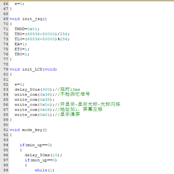Click the '//显示清屏' comment
This screenshot has height=174, width=174.
pyautogui.click(x=67, y=114)
